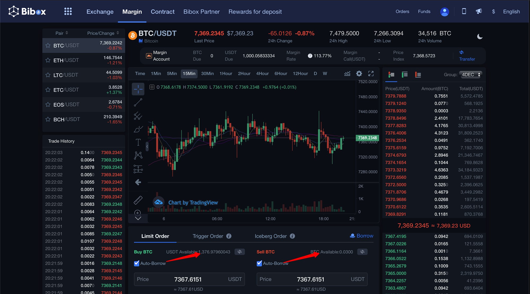The image size is (530, 294).
Task: Enter fullscreen chart mode
Action: click(371, 74)
